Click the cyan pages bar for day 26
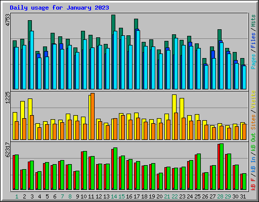259x202 pixels. [206, 77]
